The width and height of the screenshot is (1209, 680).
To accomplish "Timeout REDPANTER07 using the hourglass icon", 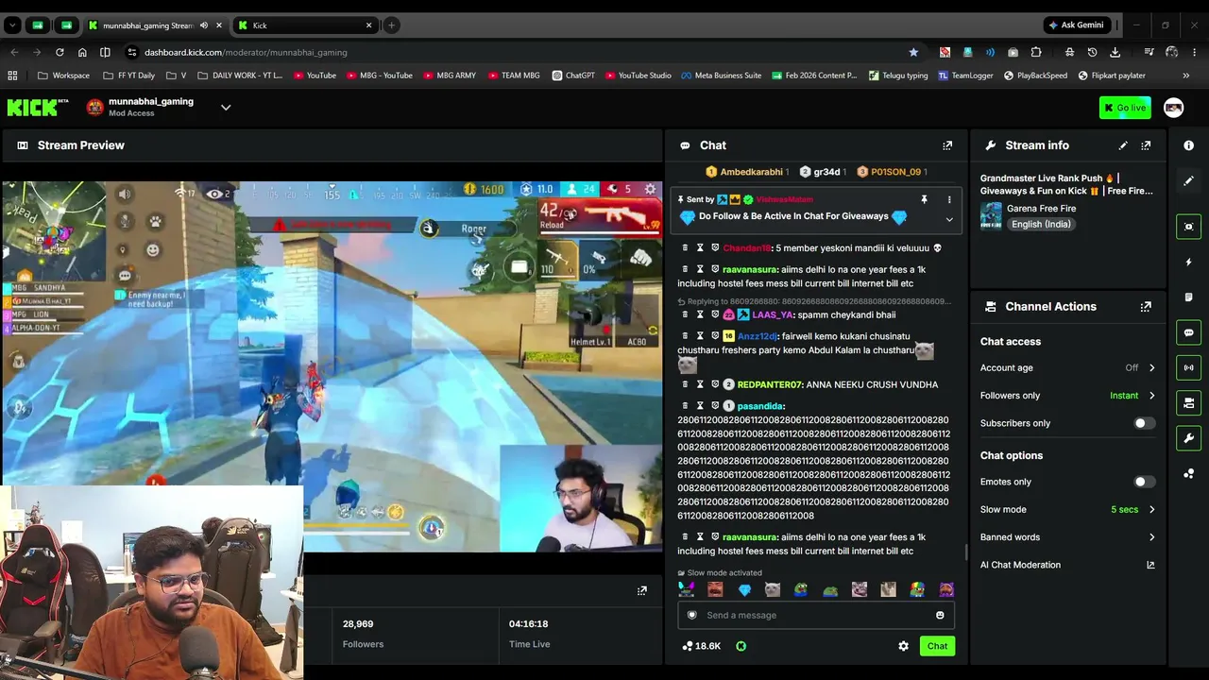I will click(700, 384).
